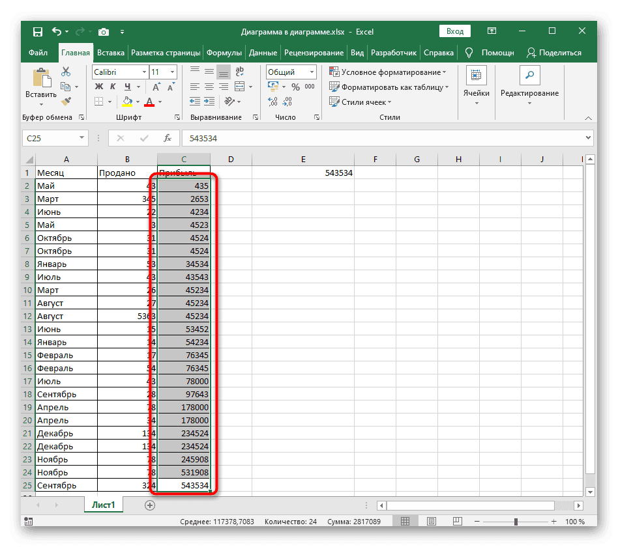
Task: Select the Format Painter brush icon
Action: click(x=66, y=101)
